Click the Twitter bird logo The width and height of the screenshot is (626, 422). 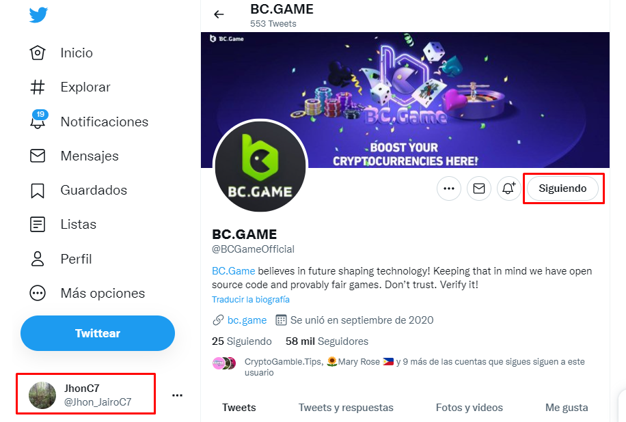point(38,14)
